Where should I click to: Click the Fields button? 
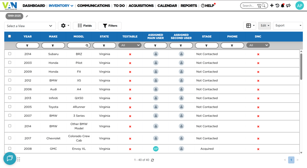tap(85, 26)
